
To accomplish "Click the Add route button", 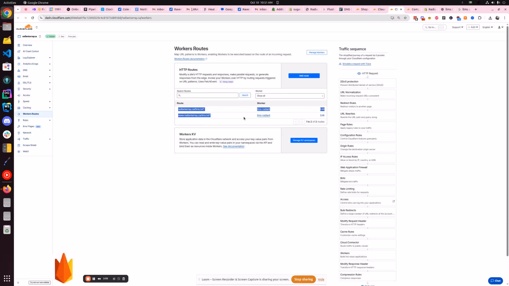I will click(x=304, y=75).
